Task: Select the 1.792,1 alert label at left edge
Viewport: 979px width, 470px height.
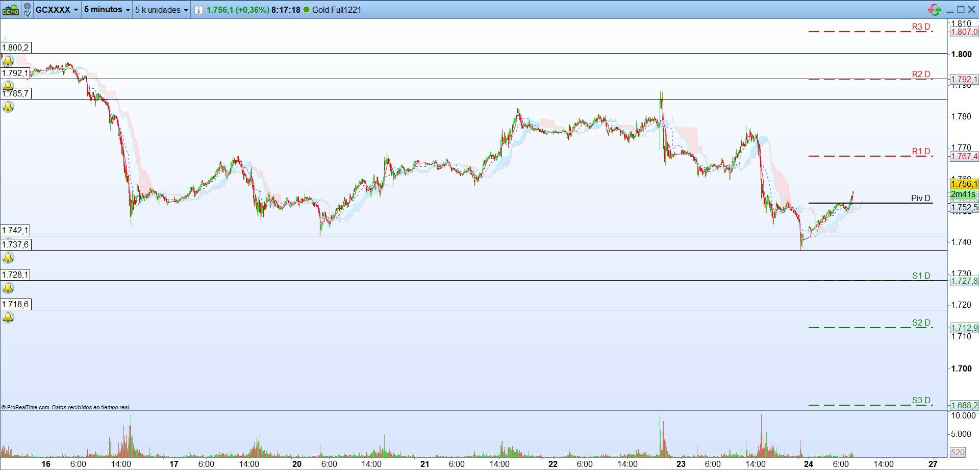Action: (15, 73)
